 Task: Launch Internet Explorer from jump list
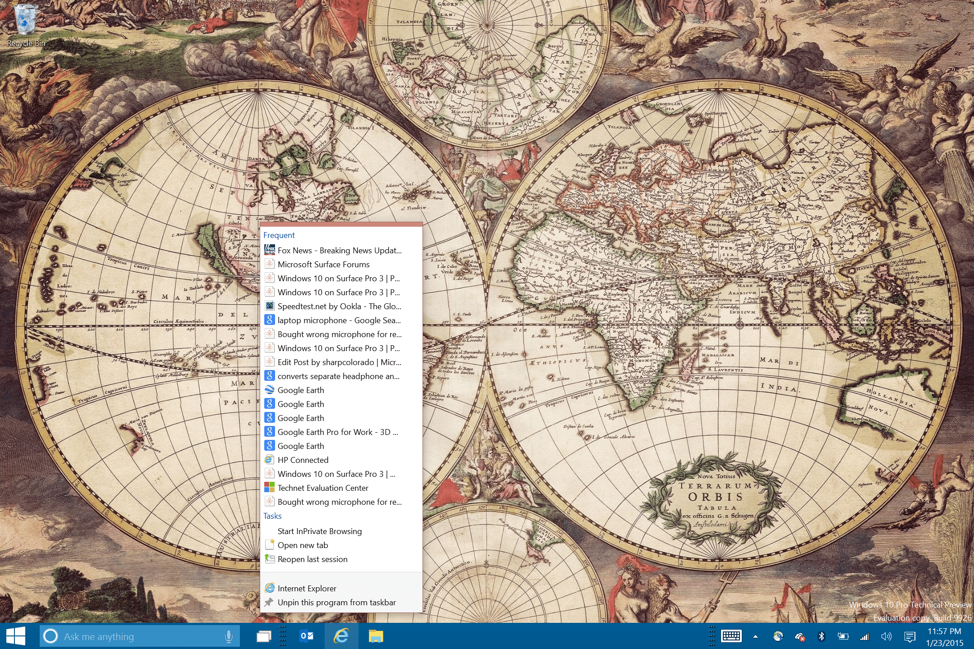(341, 588)
